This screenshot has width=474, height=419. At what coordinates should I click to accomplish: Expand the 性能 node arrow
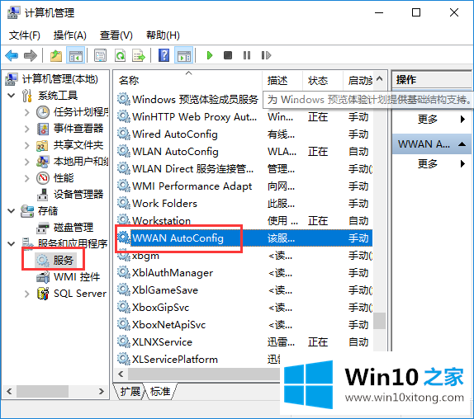pos(27,178)
